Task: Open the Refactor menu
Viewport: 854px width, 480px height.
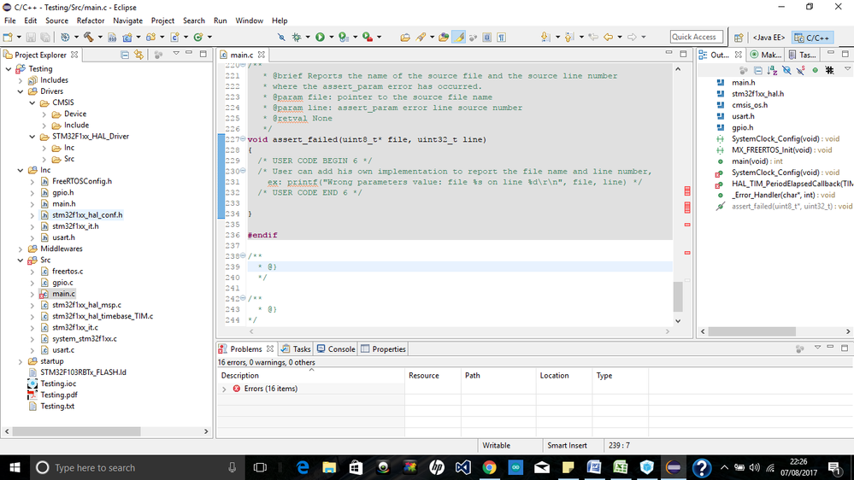Action: click(91, 20)
